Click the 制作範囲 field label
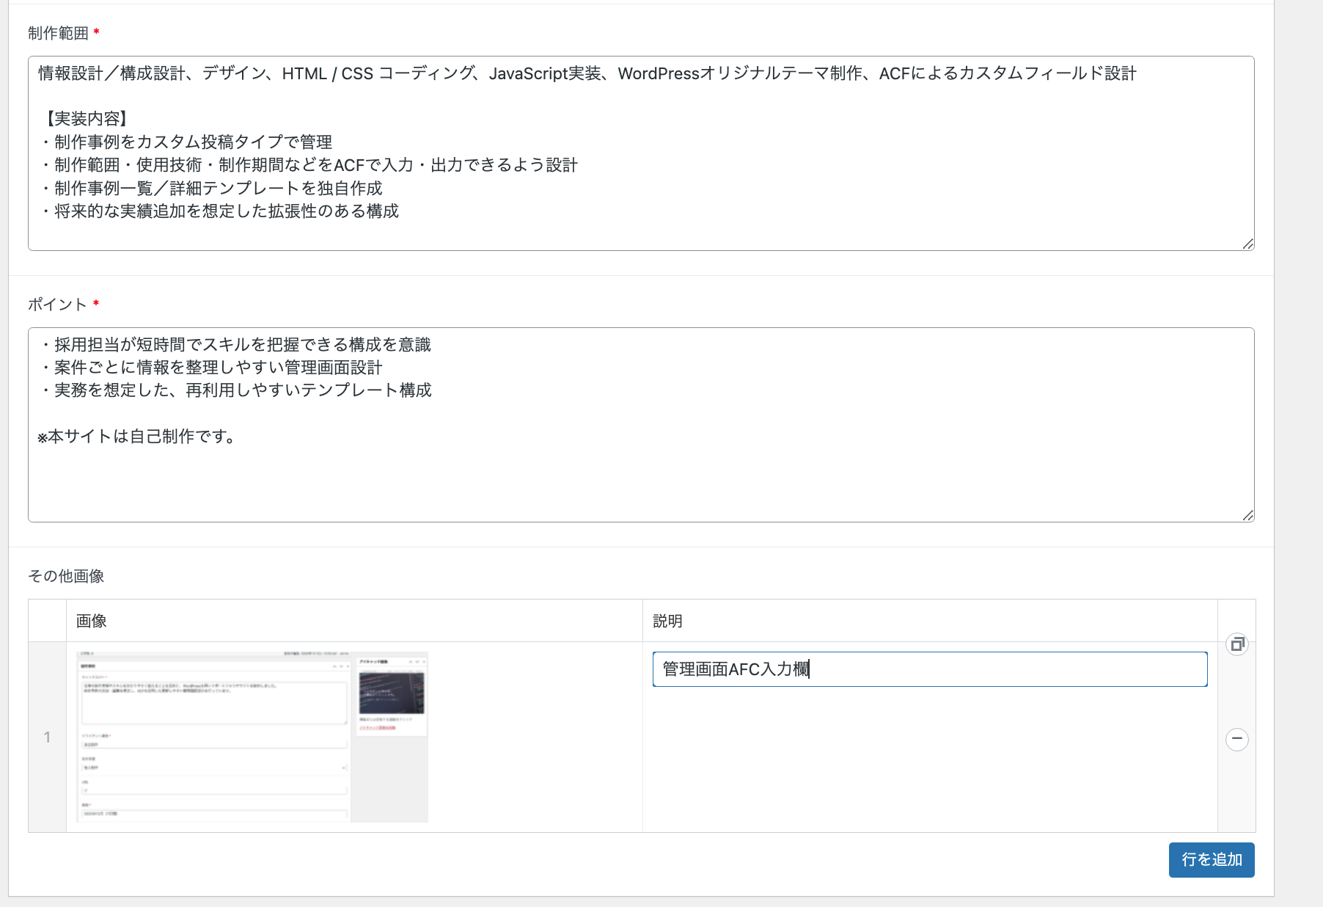Image resolution: width=1323 pixels, height=907 pixels. [58, 33]
